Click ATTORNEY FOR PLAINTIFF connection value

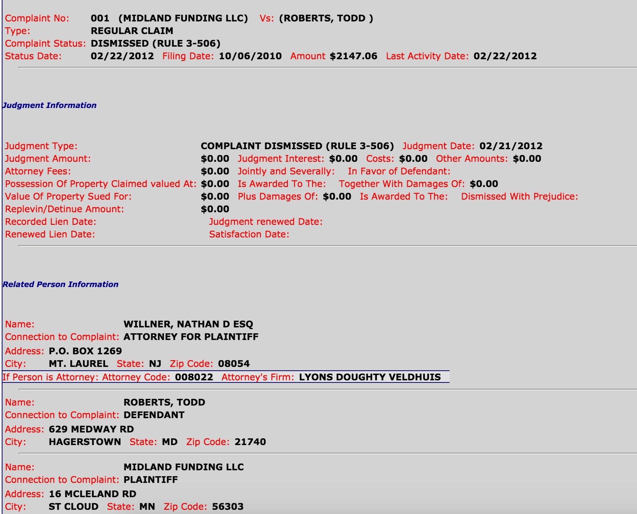point(191,337)
